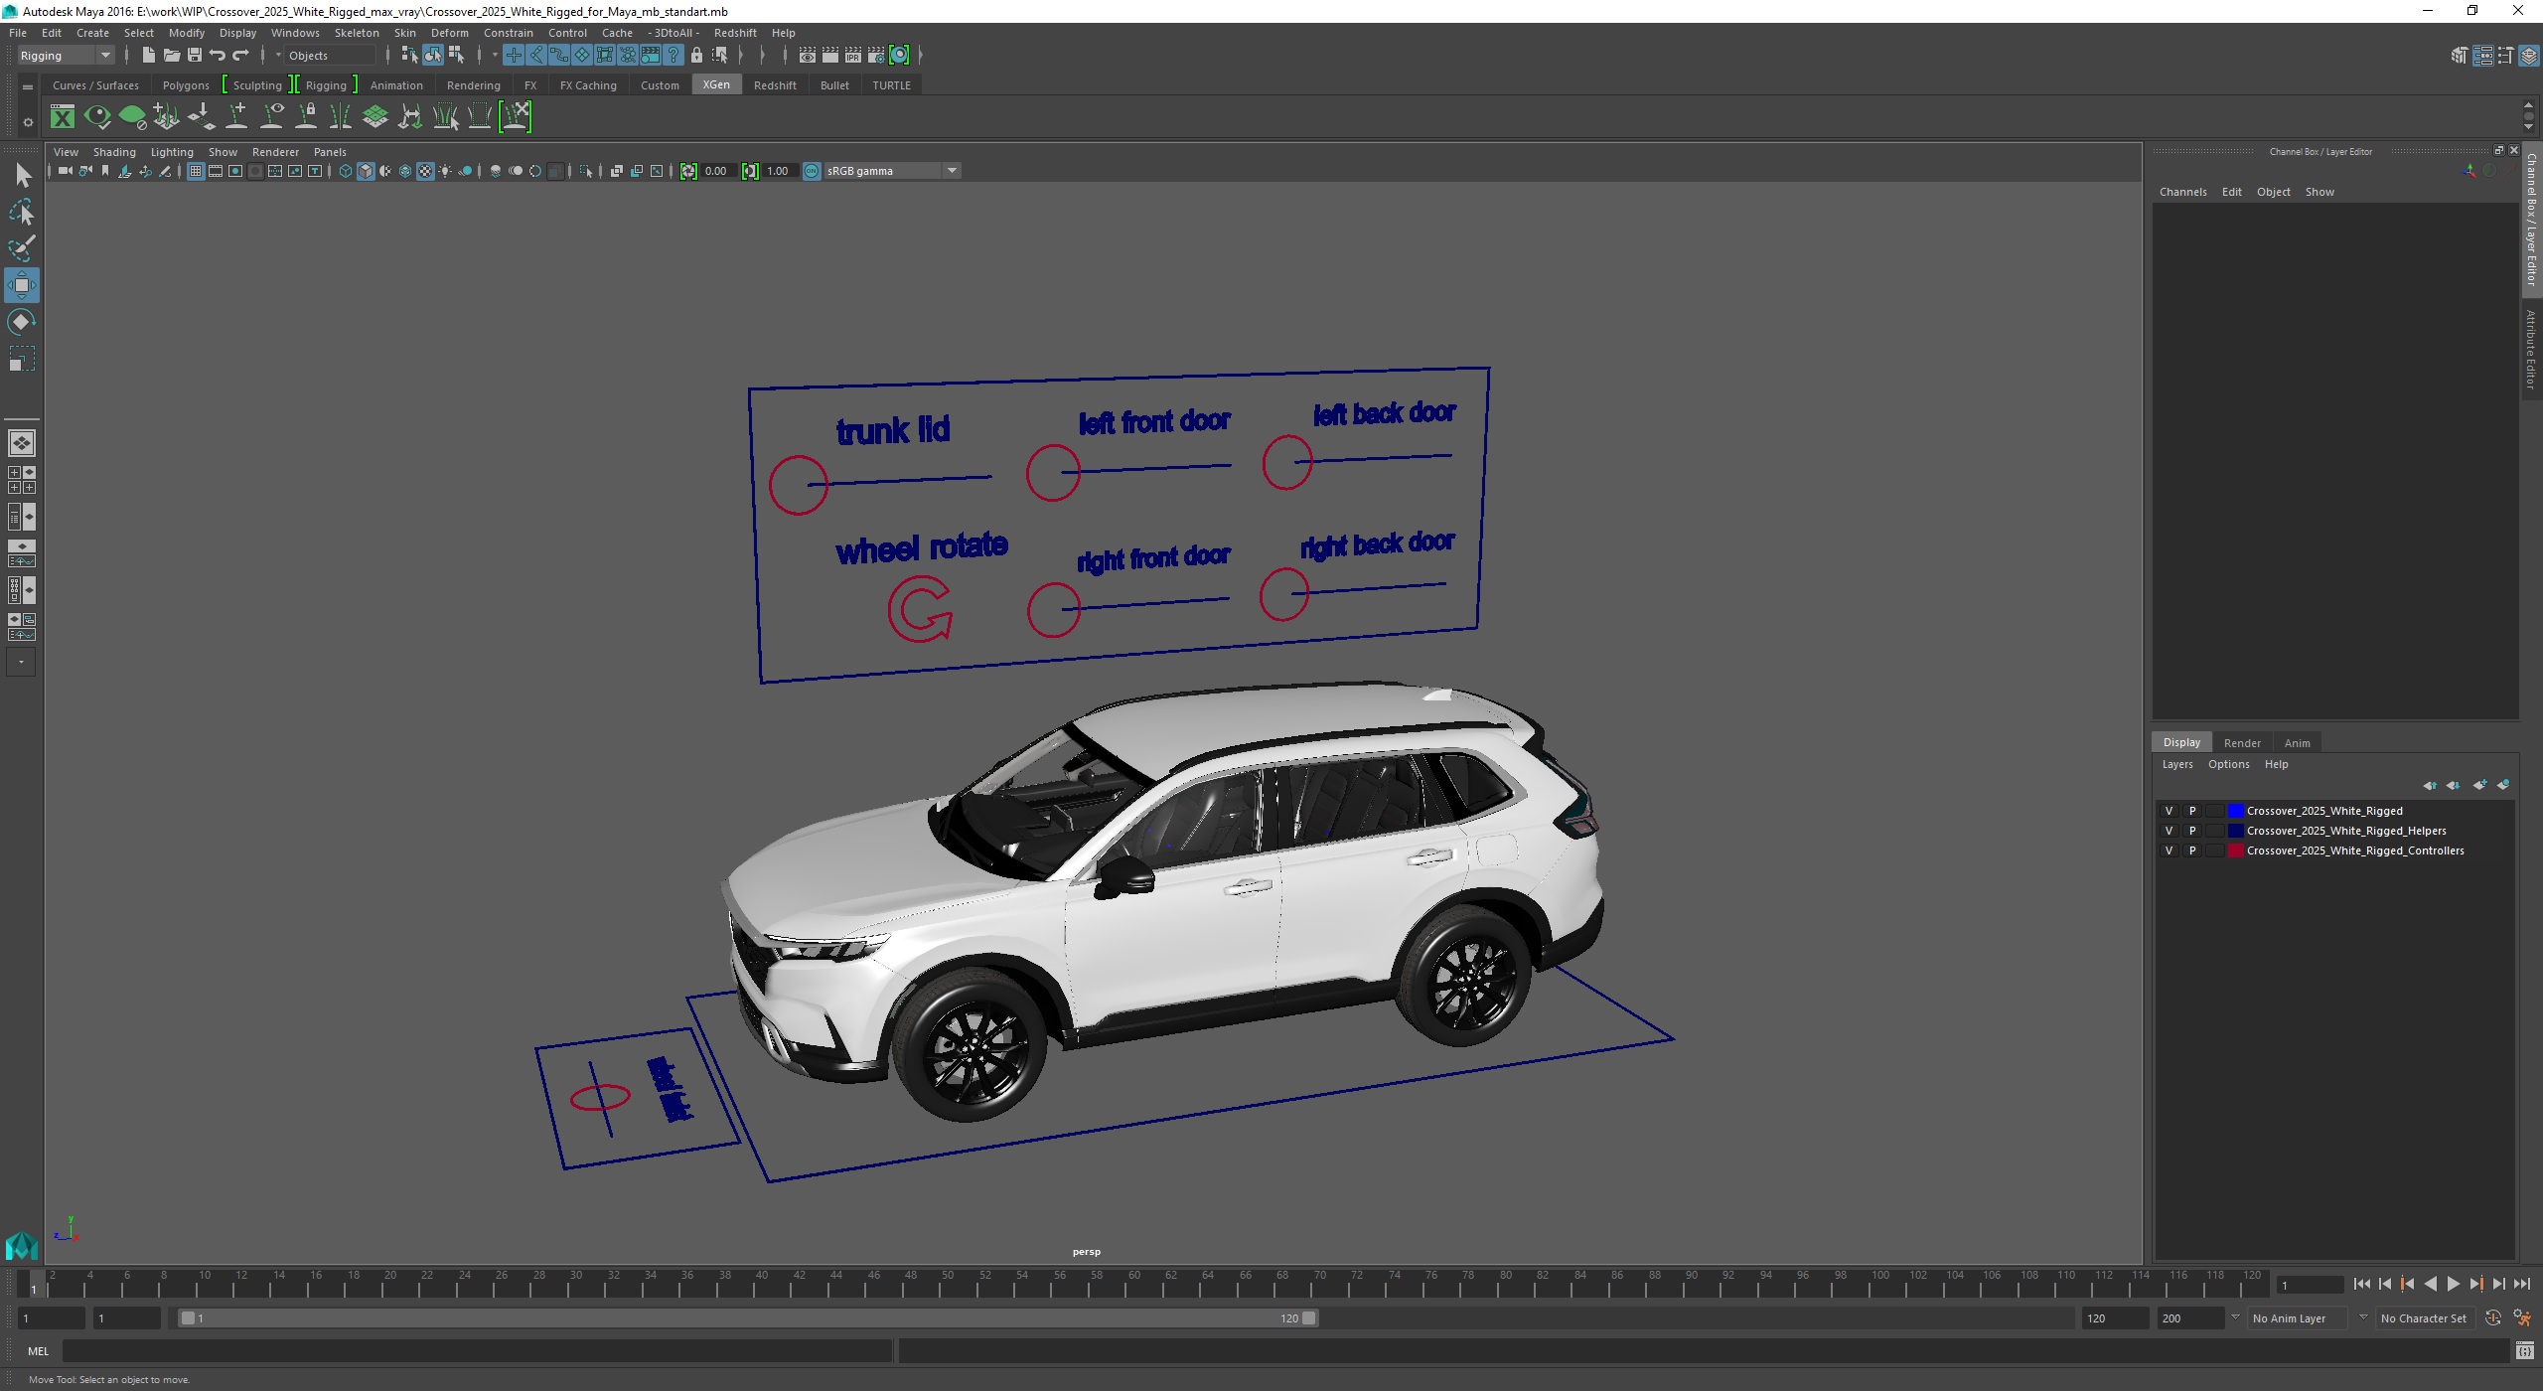Open the viewport Shading menu
The width and height of the screenshot is (2543, 1391).
114,152
